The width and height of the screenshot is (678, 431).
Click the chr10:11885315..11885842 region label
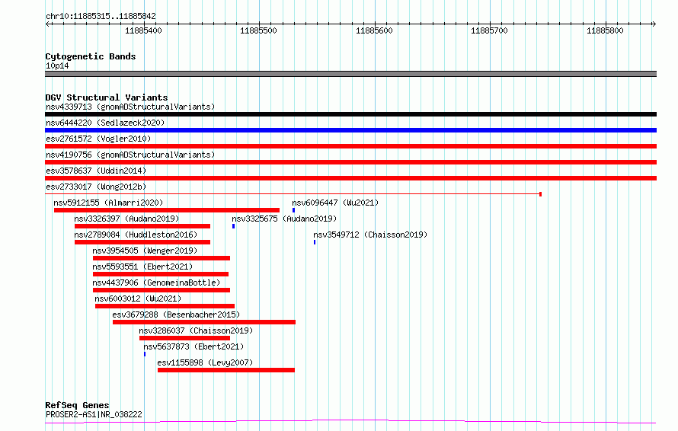click(x=101, y=17)
